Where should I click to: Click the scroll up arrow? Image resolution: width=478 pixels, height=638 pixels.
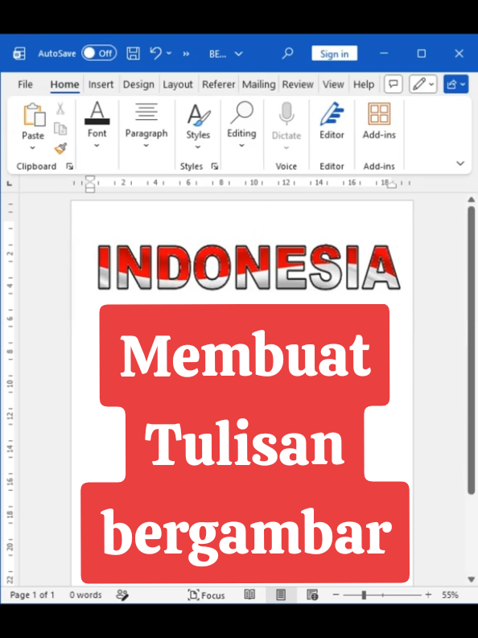(x=471, y=200)
